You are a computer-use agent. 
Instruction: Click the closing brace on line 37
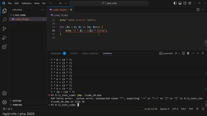click(60, 34)
